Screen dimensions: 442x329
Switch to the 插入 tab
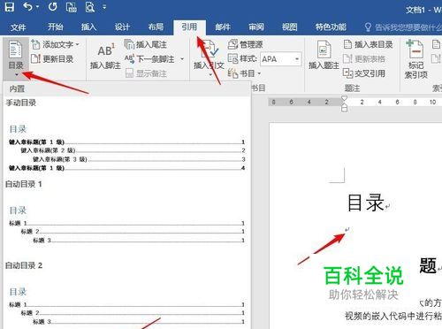(89, 27)
